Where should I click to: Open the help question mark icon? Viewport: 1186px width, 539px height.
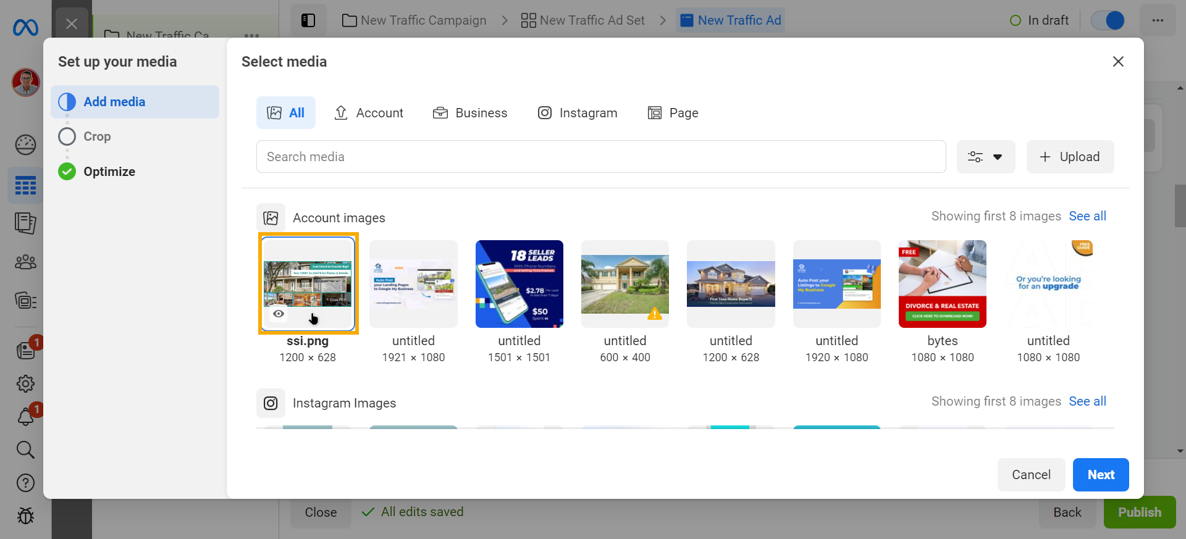(x=25, y=483)
